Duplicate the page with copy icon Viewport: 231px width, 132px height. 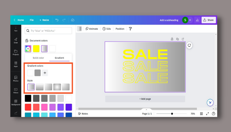pyautogui.click(x=178, y=39)
